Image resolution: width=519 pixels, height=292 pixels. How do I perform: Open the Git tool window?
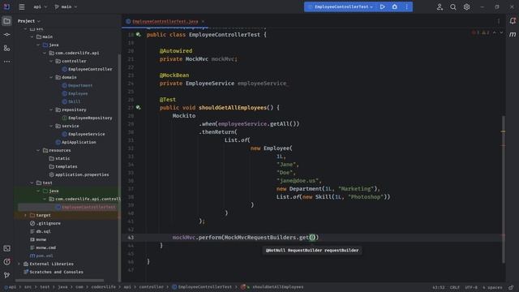(x=6, y=275)
